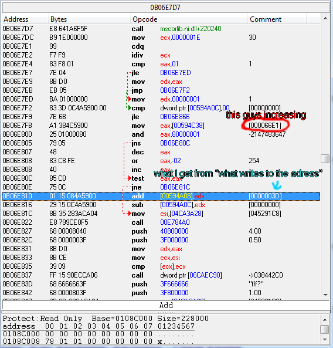Click address 0B06E7FB mov eax row
The width and height of the screenshot is (333, 348).
pyautogui.click(x=161, y=126)
